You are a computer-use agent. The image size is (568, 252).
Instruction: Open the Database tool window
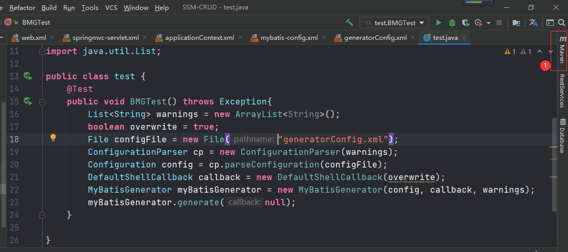pyautogui.click(x=562, y=135)
